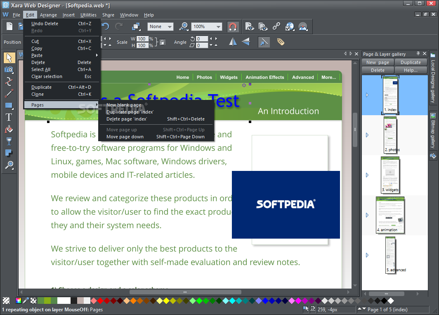Pick the white diamond swatch at palette end
This screenshot has width=439, height=315.
391,301
